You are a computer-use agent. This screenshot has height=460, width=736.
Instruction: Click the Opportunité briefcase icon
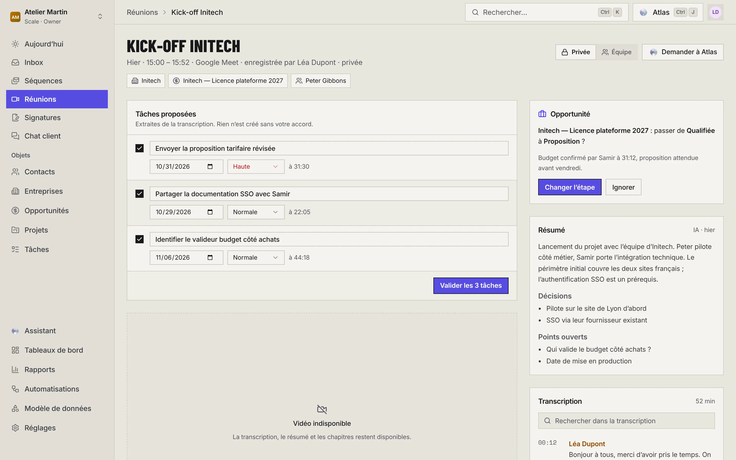click(x=542, y=114)
